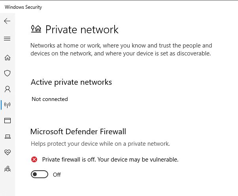
Task: Click the Active private networks heading
Action: pos(71,82)
